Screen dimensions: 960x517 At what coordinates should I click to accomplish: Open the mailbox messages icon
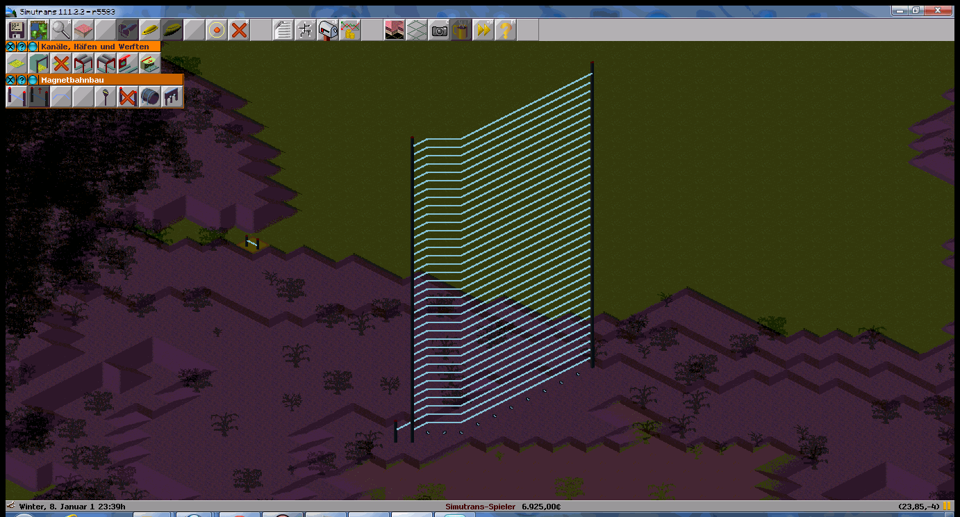328,30
